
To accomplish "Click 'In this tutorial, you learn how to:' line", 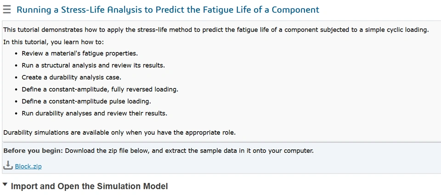I will point(54,42).
